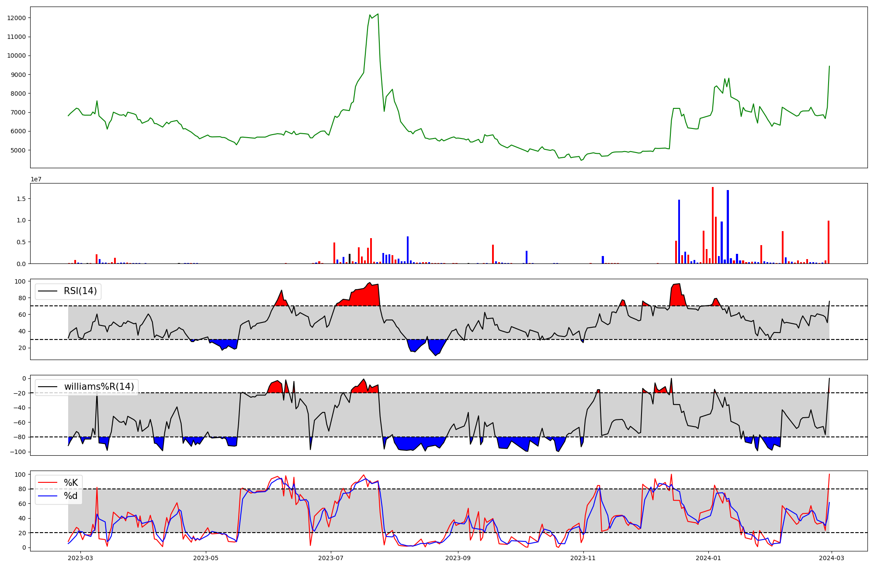Click the 9000 price axis tick label

18,75
